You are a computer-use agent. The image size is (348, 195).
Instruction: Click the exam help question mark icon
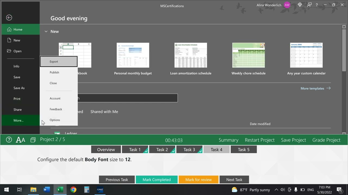pyautogui.click(x=9, y=140)
